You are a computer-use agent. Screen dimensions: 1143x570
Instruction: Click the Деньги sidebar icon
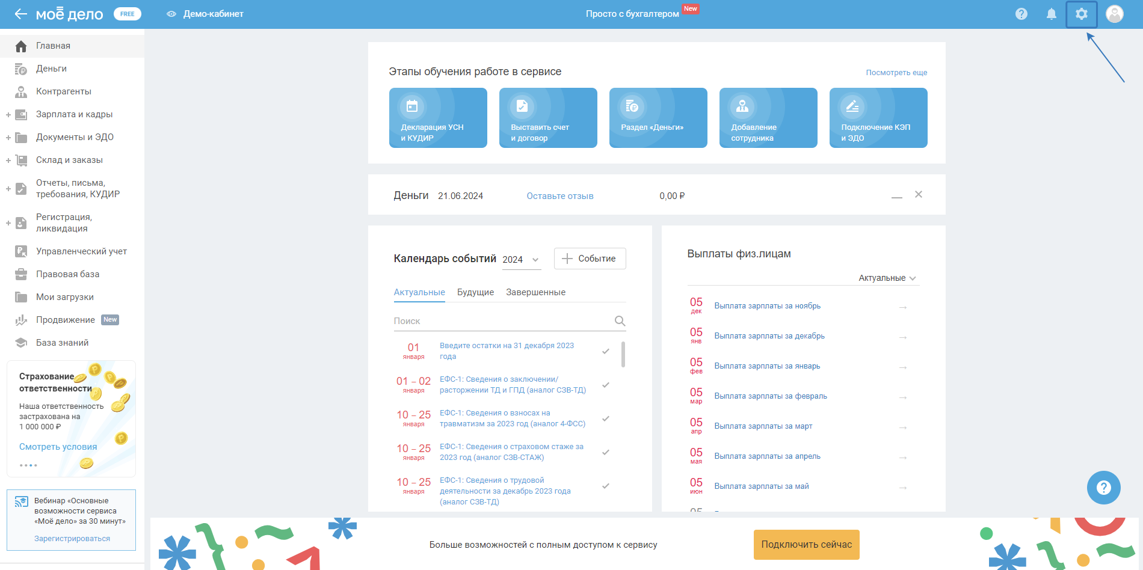pyautogui.click(x=21, y=69)
